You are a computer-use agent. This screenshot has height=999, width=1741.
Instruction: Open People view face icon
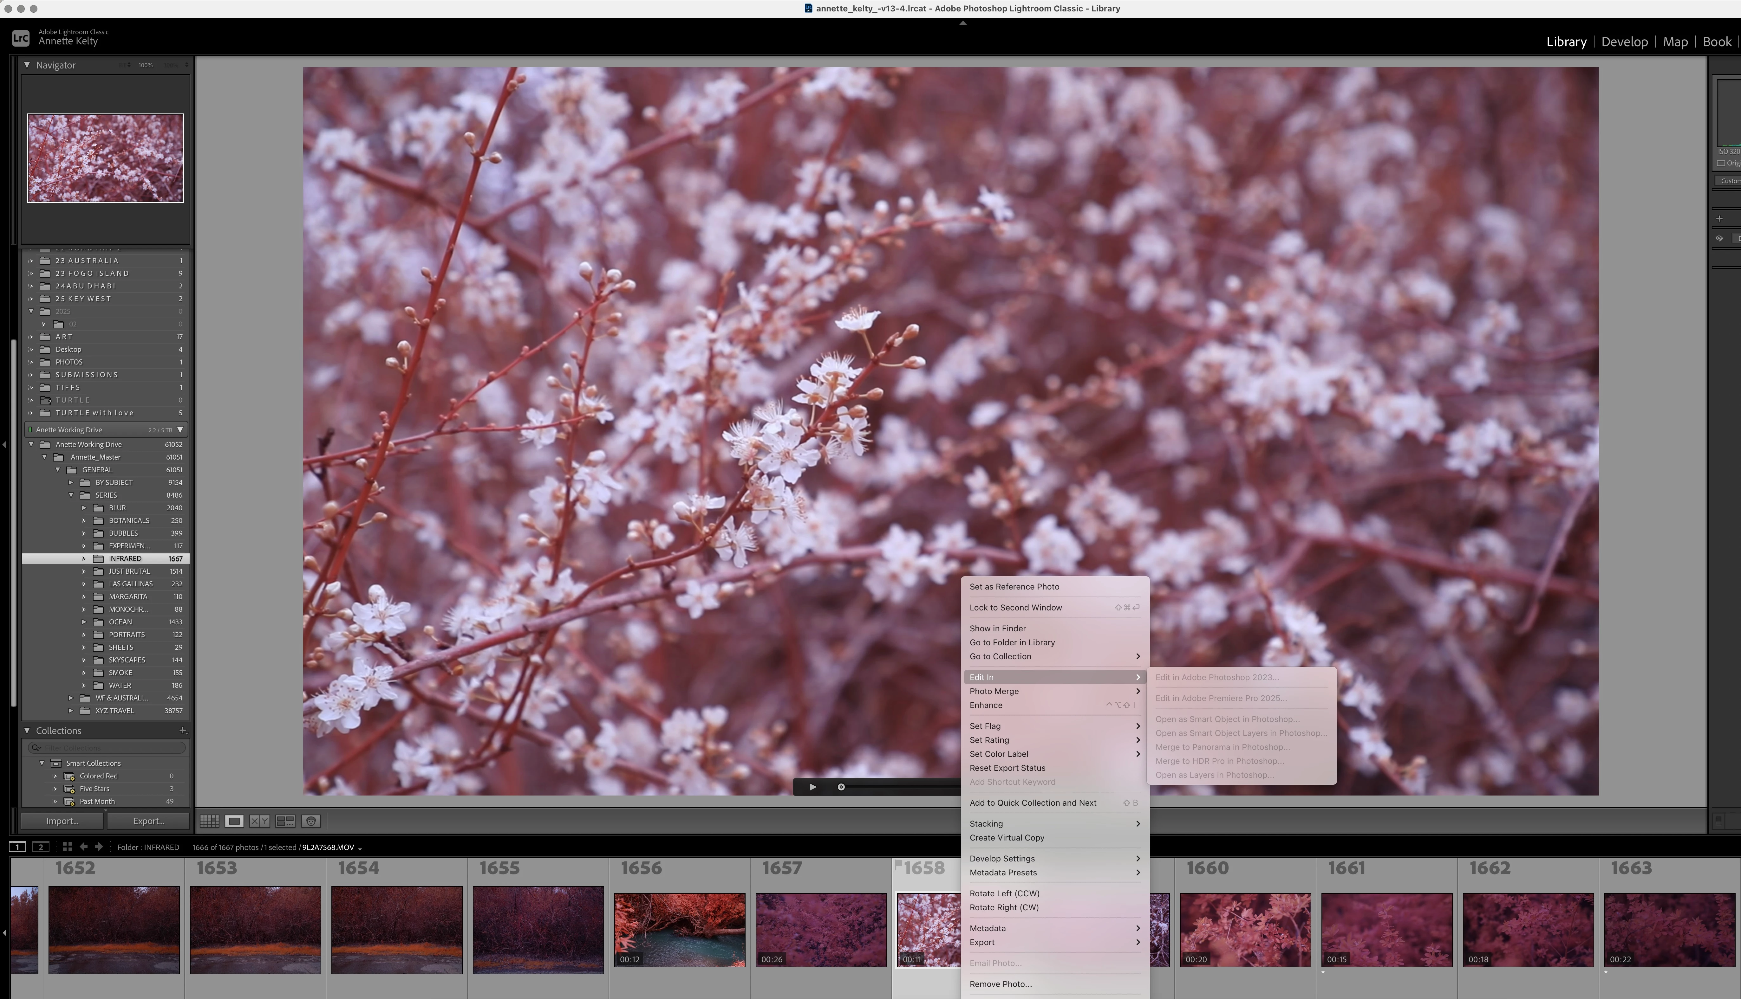tap(311, 821)
